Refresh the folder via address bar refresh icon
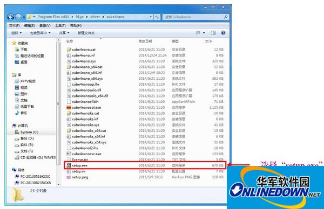This screenshot has height=209, width=324. click(157, 17)
